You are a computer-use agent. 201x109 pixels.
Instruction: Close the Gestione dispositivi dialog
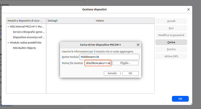coord(188,10)
